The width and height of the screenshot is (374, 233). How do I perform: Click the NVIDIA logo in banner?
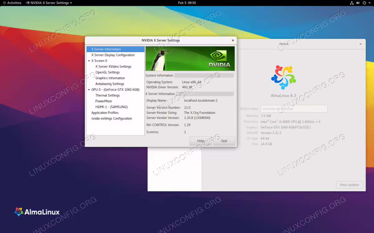(220, 59)
